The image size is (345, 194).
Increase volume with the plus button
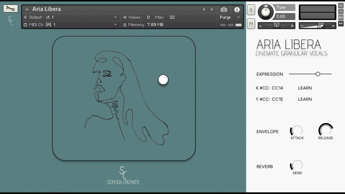pos(333,26)
